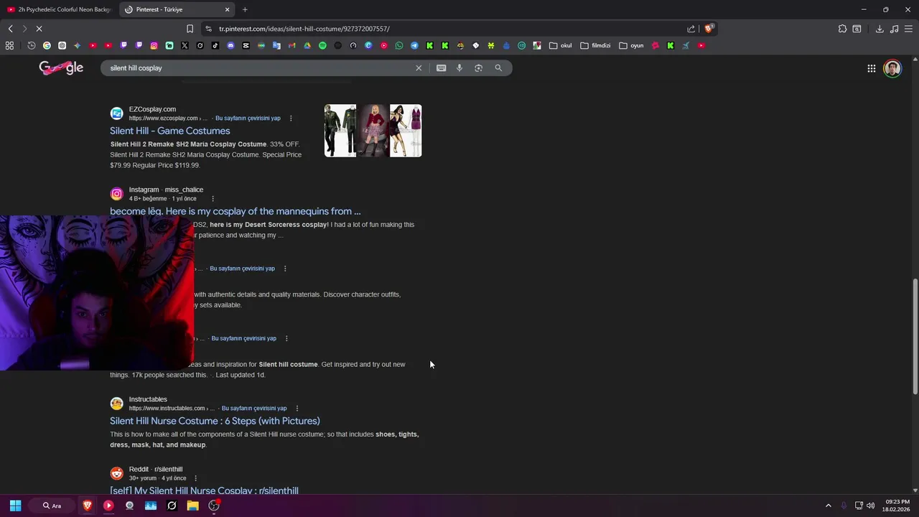Open more options for the Instructables result
Image resolution: width=919 pixels, height=517 pixels.
[x=297, y=408]
